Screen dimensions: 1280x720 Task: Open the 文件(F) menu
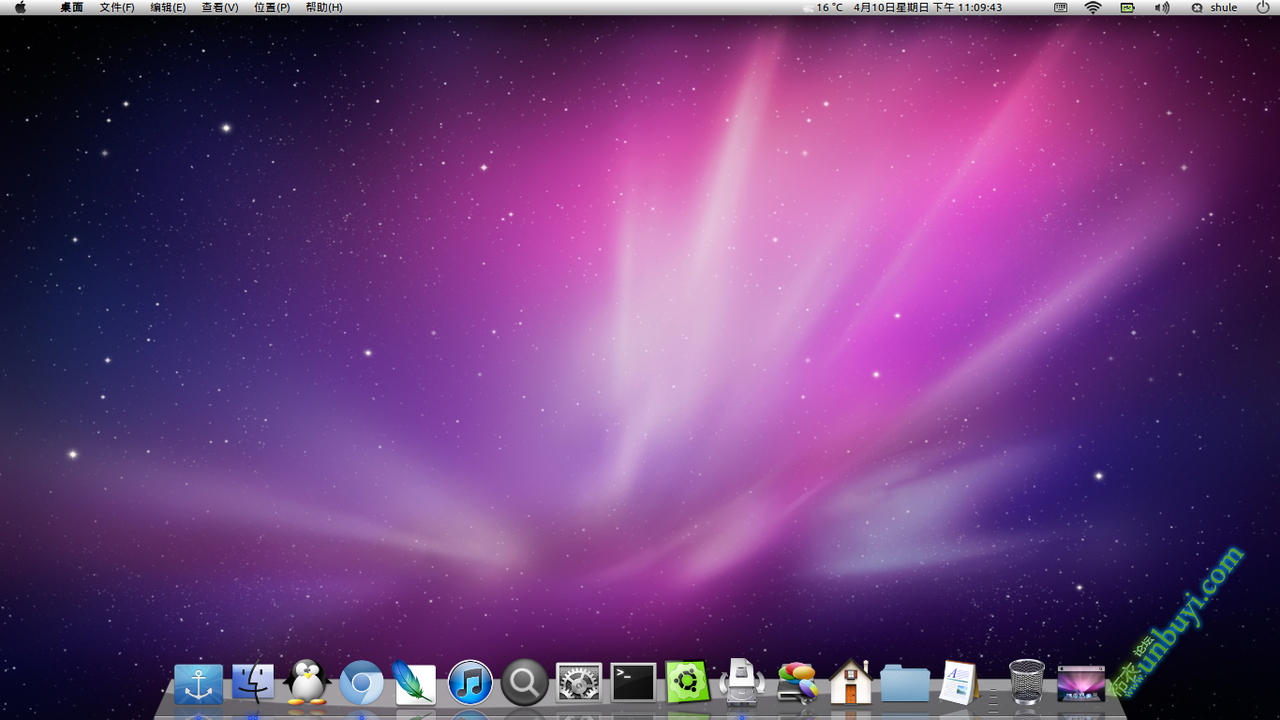coord(117,7)
